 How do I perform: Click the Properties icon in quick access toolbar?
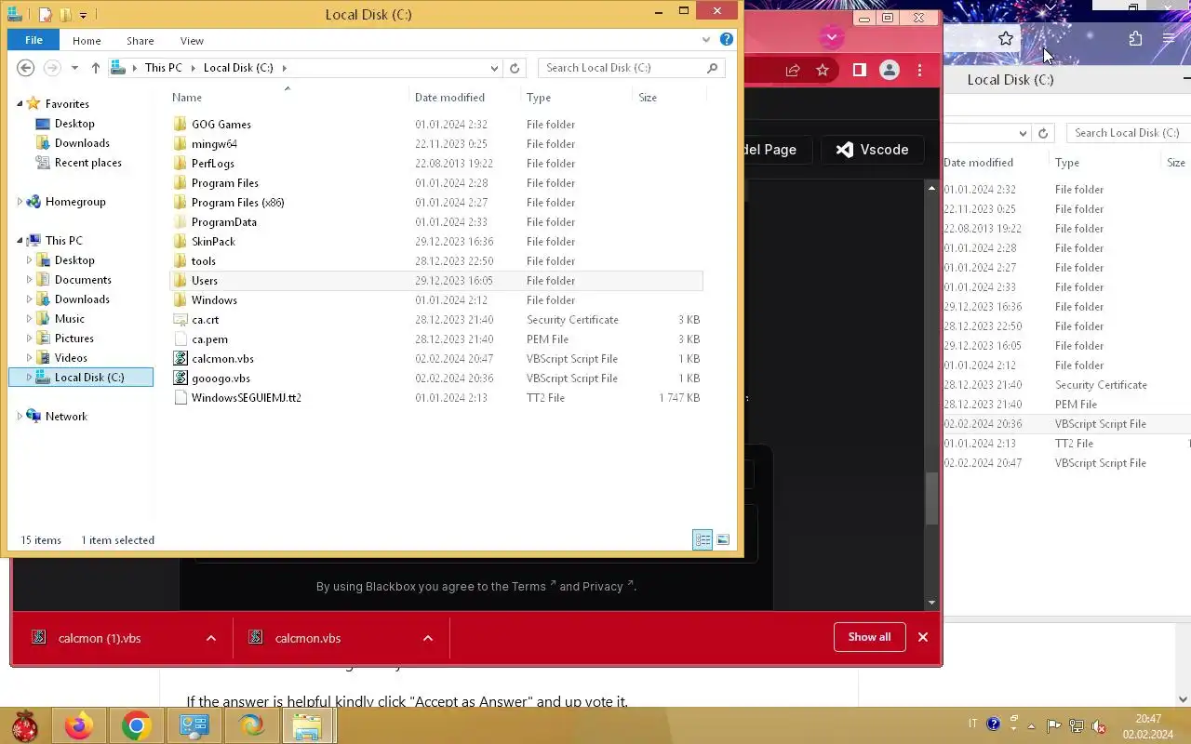point(47,15)
